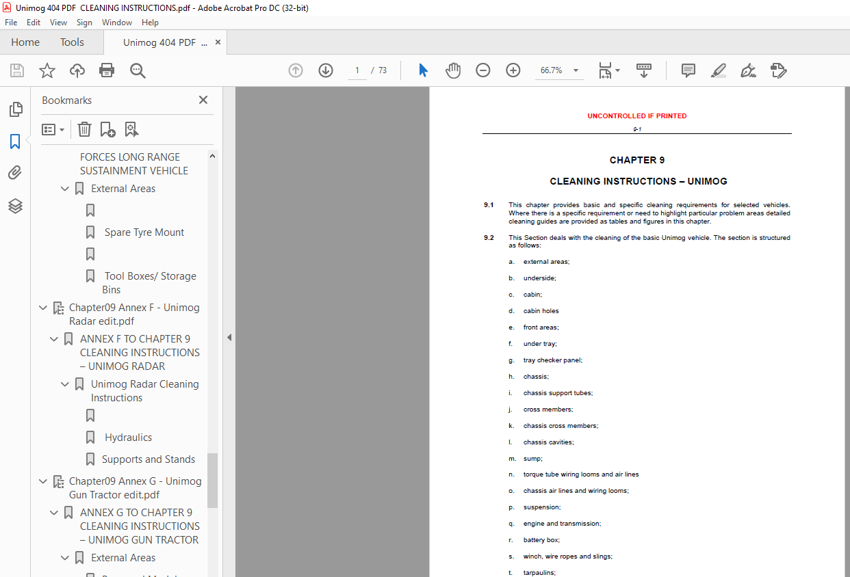Jump to the Hydraulics bookmark
This screenshot has height=577, width=850.
click(x=129, y=438)
